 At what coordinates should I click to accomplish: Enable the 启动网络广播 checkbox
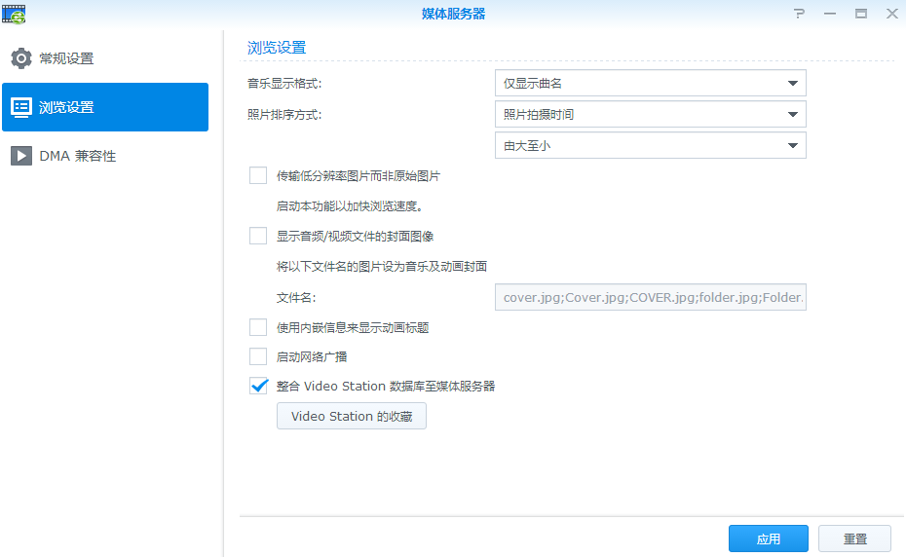(258, 356)
